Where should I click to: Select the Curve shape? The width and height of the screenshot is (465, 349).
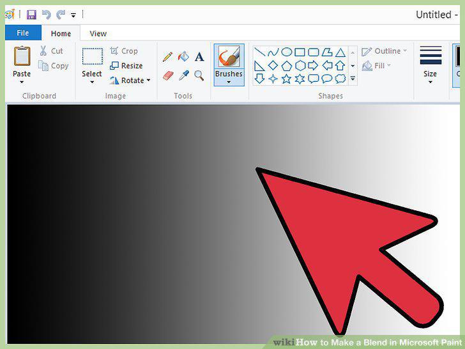pyautogui.click(x=273, y=52)
